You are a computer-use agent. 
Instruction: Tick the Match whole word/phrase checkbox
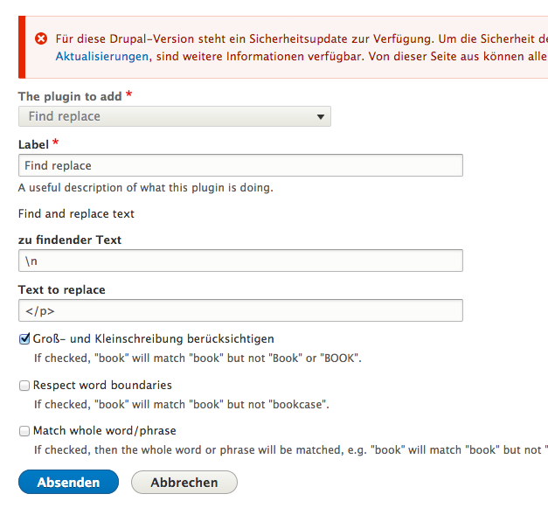[x=24, y=431]
